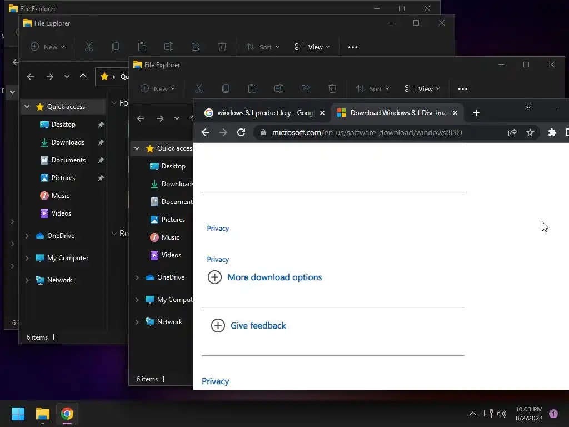Open clock showing 10:03 PM
Viewport: 569px width, 427px height.
pos(529,414)
